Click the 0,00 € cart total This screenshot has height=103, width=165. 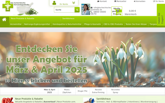coord(132,11)
